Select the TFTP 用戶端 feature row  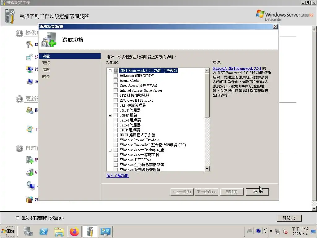(x=130, y=130)
